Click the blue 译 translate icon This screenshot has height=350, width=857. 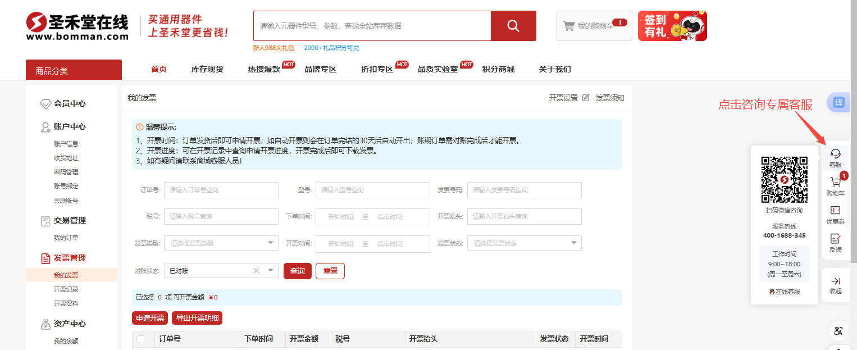coord(838,102)
